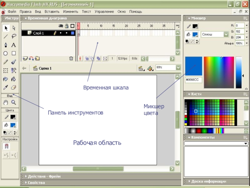The width and height of the screenshot is (250, 188).
Task: Activate the Fill Transform tool
Action: 14,70
